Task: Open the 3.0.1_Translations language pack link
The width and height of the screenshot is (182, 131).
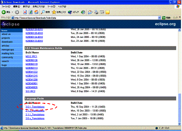Action: click(35, 107)
